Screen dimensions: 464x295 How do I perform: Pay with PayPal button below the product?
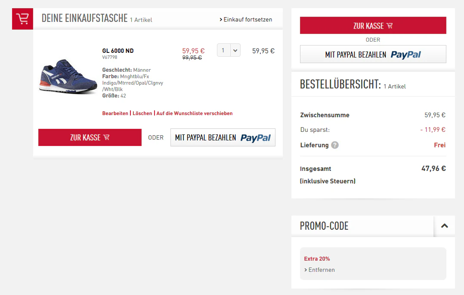223,137
